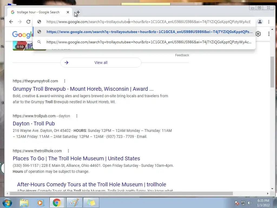Open Paint from the taskbar
The width and height of the screenshot is (277, 208).
tap(74, 203)
